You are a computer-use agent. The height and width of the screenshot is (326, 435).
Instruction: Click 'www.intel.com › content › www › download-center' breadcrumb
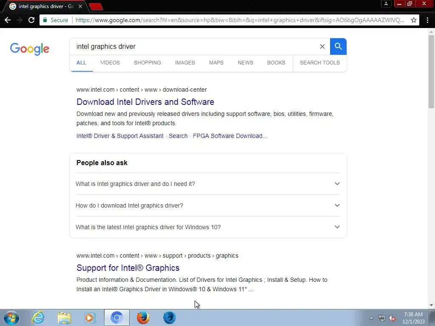141,90
